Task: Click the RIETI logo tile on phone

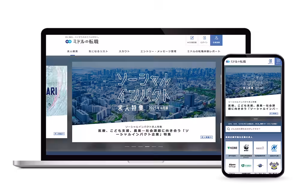Action: click(x=260, y=148)
